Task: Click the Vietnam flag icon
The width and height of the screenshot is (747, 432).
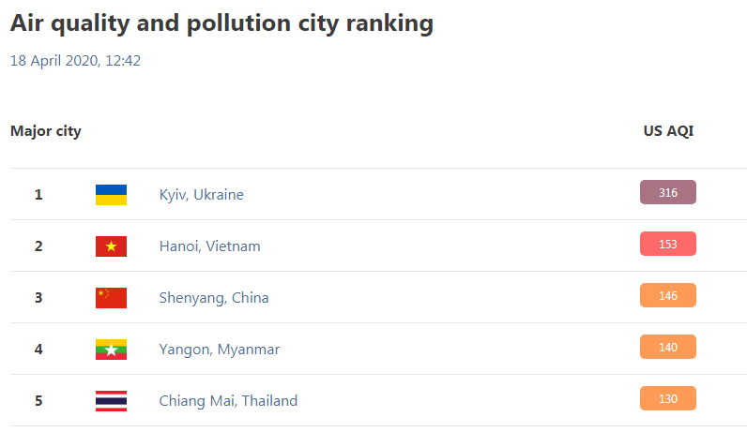Action: [111, 246]
